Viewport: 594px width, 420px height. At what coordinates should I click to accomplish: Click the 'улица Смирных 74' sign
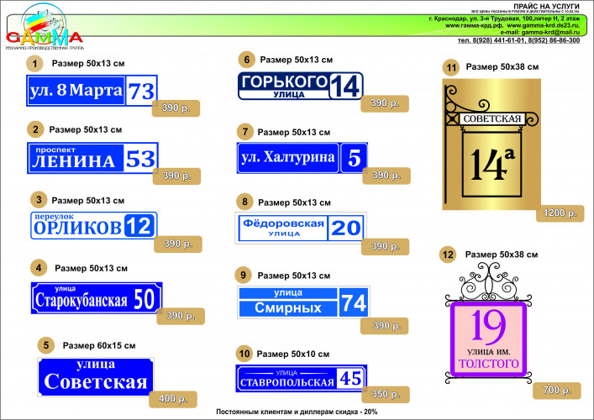pyautogui.click(x=302, y=302)
